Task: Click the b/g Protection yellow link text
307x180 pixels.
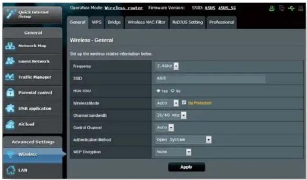Action: 199,103
